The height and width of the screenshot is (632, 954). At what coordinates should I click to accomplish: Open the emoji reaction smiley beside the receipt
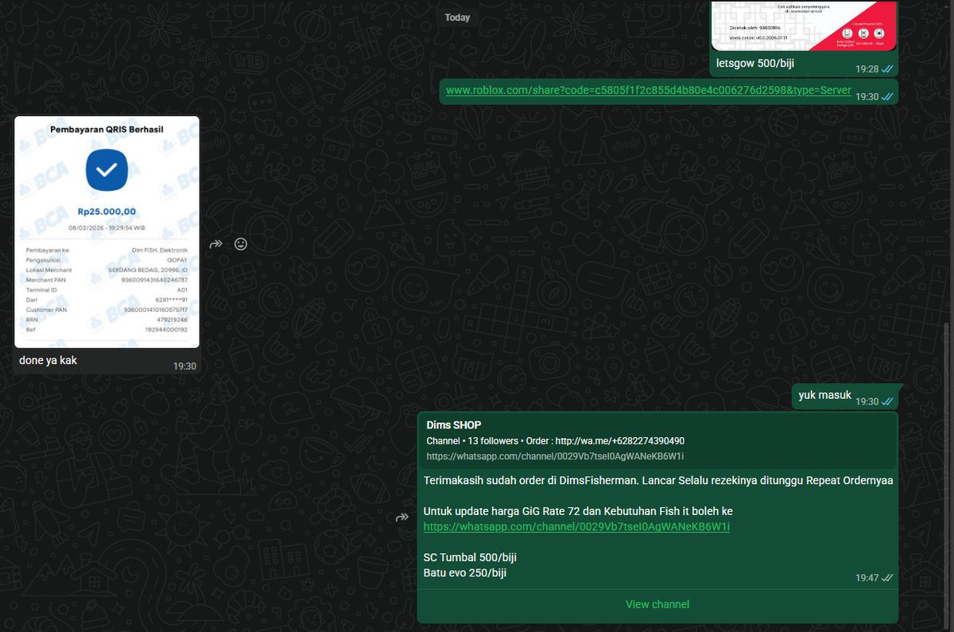241,244
